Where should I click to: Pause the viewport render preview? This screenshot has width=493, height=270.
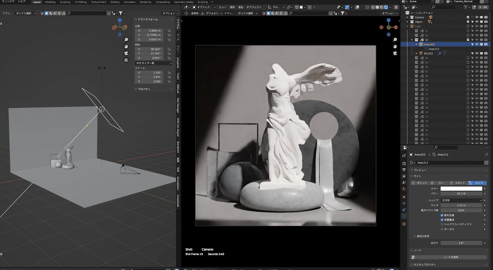(396, 7)
